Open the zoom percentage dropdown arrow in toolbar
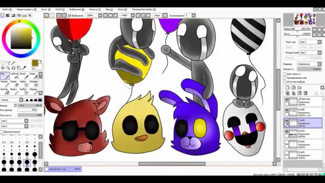 tap(100, 16)
